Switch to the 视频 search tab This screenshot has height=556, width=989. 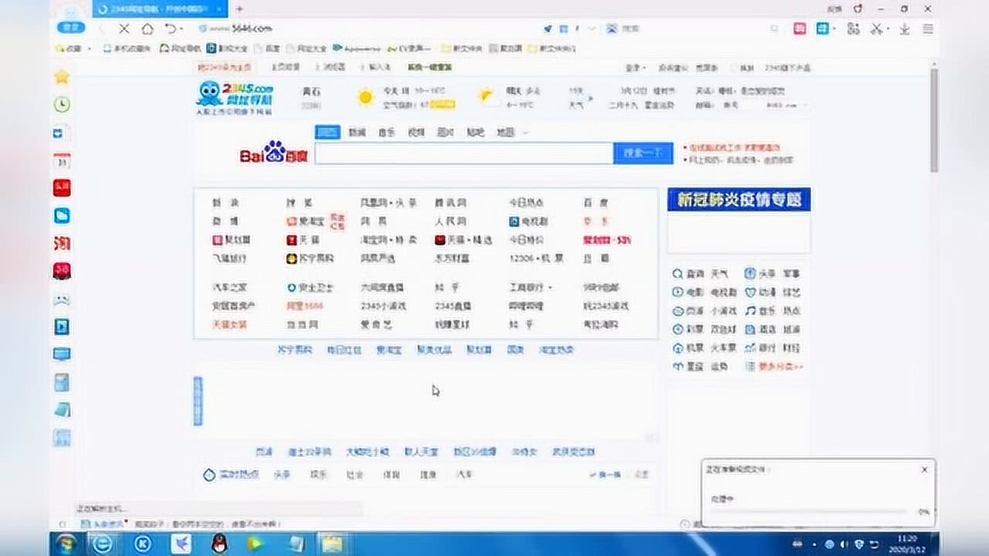[x=415, y=132]
